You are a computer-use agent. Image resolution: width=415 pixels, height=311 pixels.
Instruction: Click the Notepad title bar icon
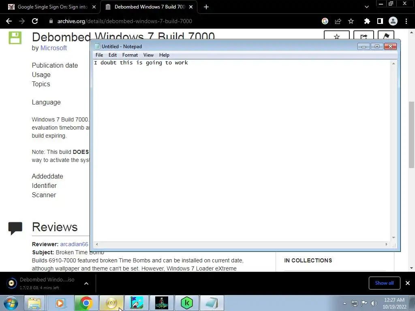coord(97,46)
